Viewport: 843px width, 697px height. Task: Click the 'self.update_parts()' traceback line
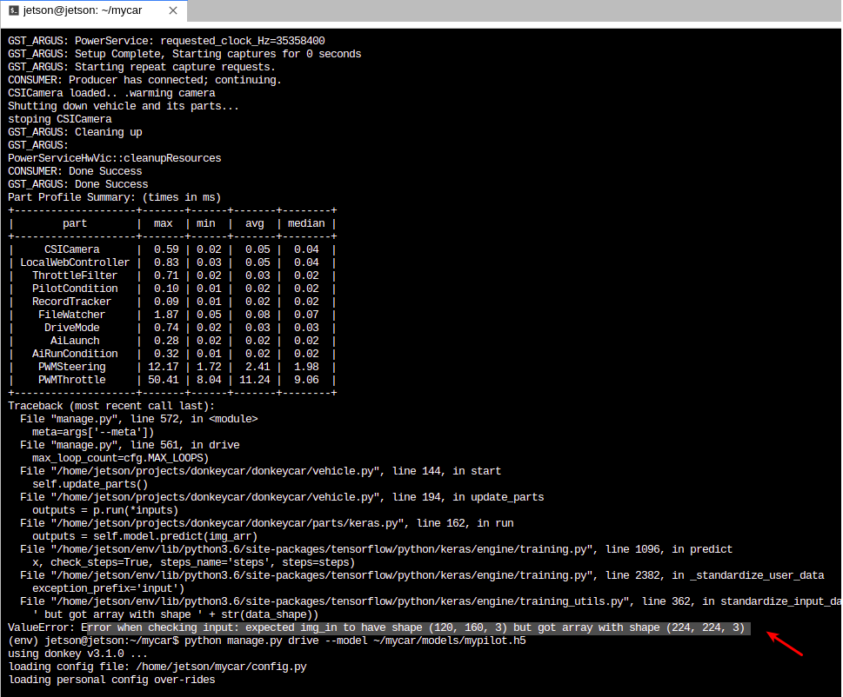[x=90, y=484]
